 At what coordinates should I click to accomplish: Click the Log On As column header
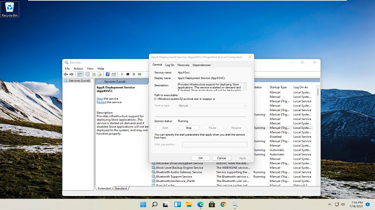click(x=301, y=87)
